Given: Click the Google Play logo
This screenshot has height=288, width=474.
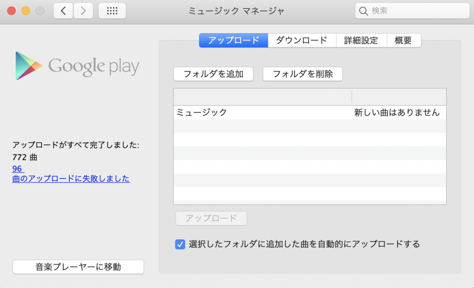Looking at the screenshot, I should click(x=77, y=66).
